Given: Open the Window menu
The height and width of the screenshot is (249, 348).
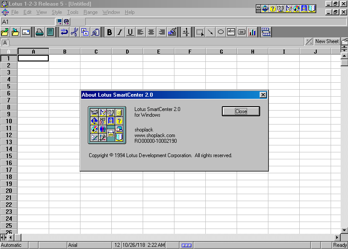Looking at the screenshot, I should [111, 12].
